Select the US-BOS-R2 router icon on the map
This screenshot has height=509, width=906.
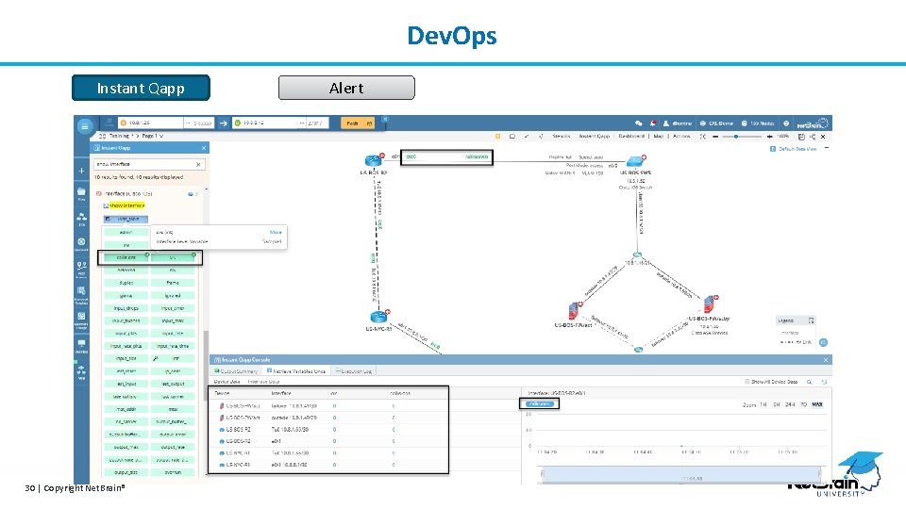coord(374,160)
